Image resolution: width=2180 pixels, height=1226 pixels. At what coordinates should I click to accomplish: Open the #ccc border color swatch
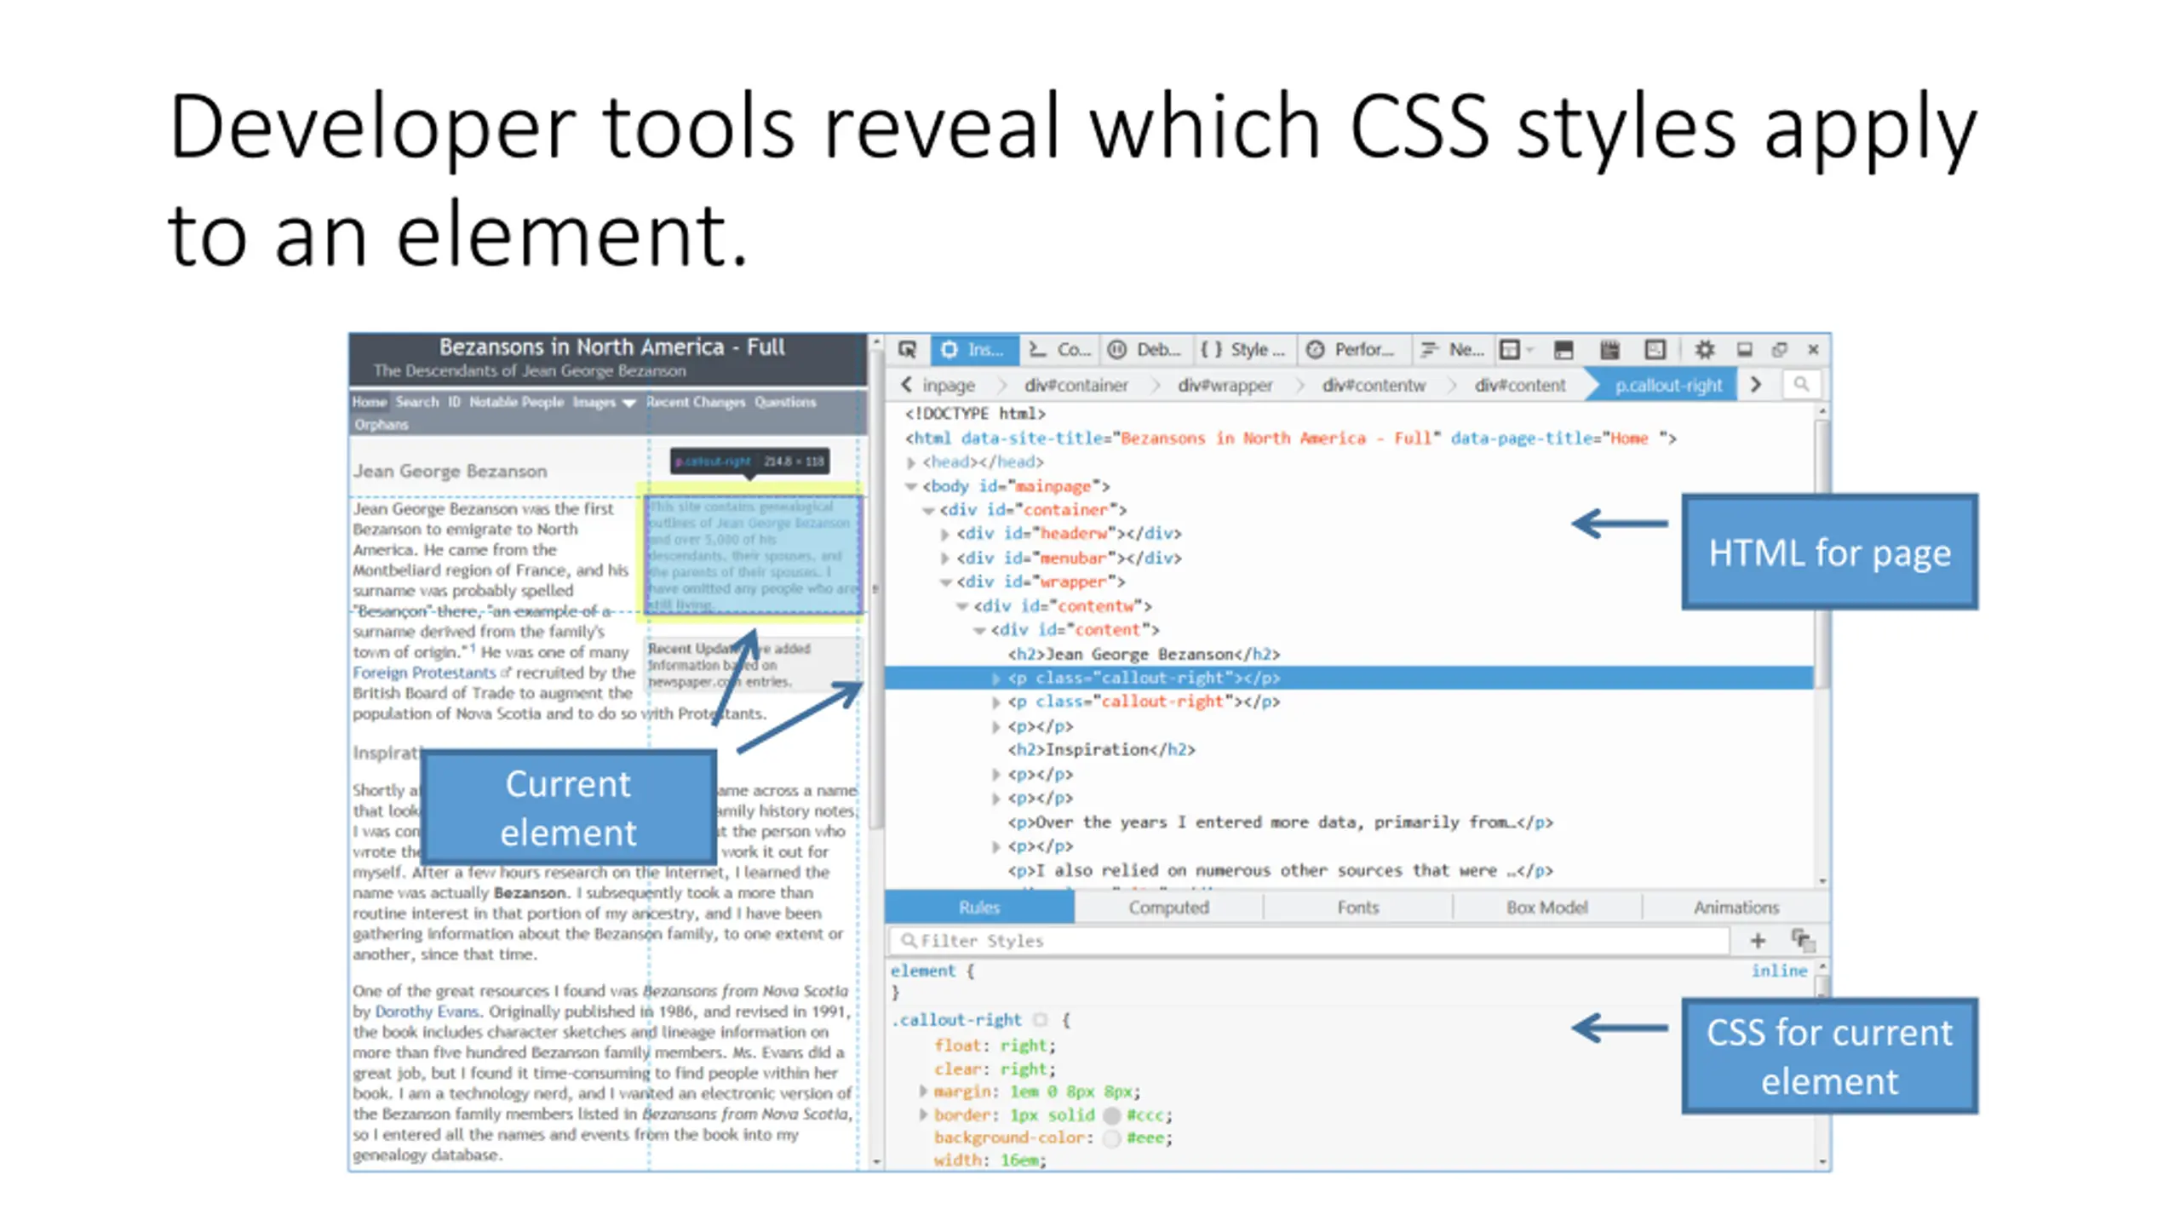tap(1111, 1115)
